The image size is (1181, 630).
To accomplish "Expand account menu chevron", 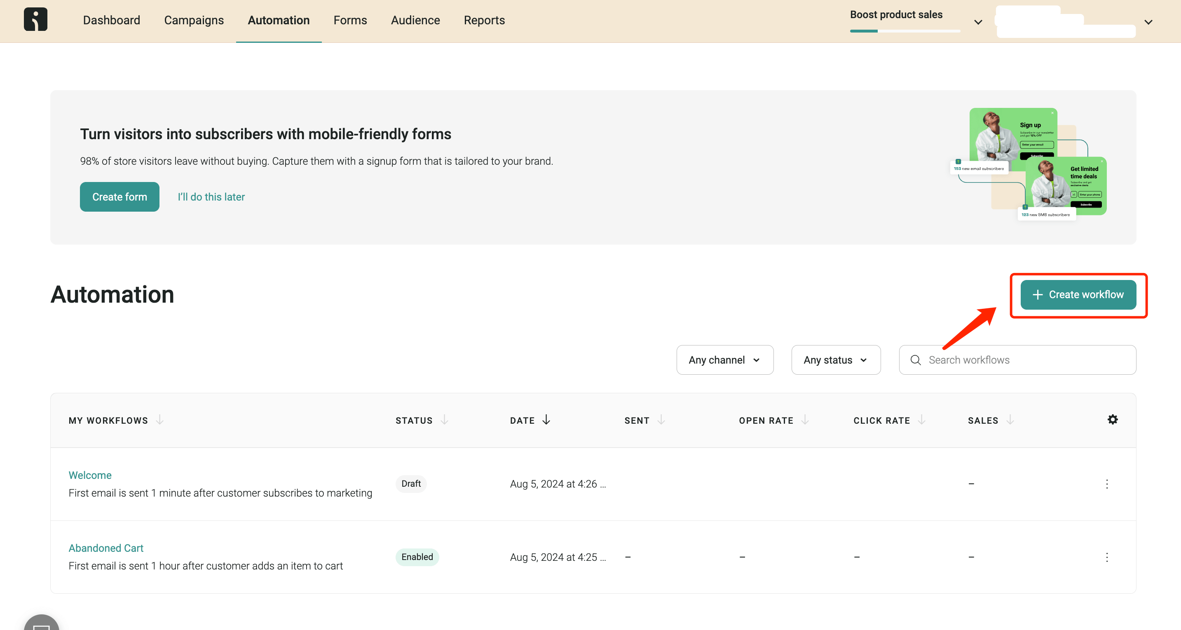I will tap(1148, 22).
